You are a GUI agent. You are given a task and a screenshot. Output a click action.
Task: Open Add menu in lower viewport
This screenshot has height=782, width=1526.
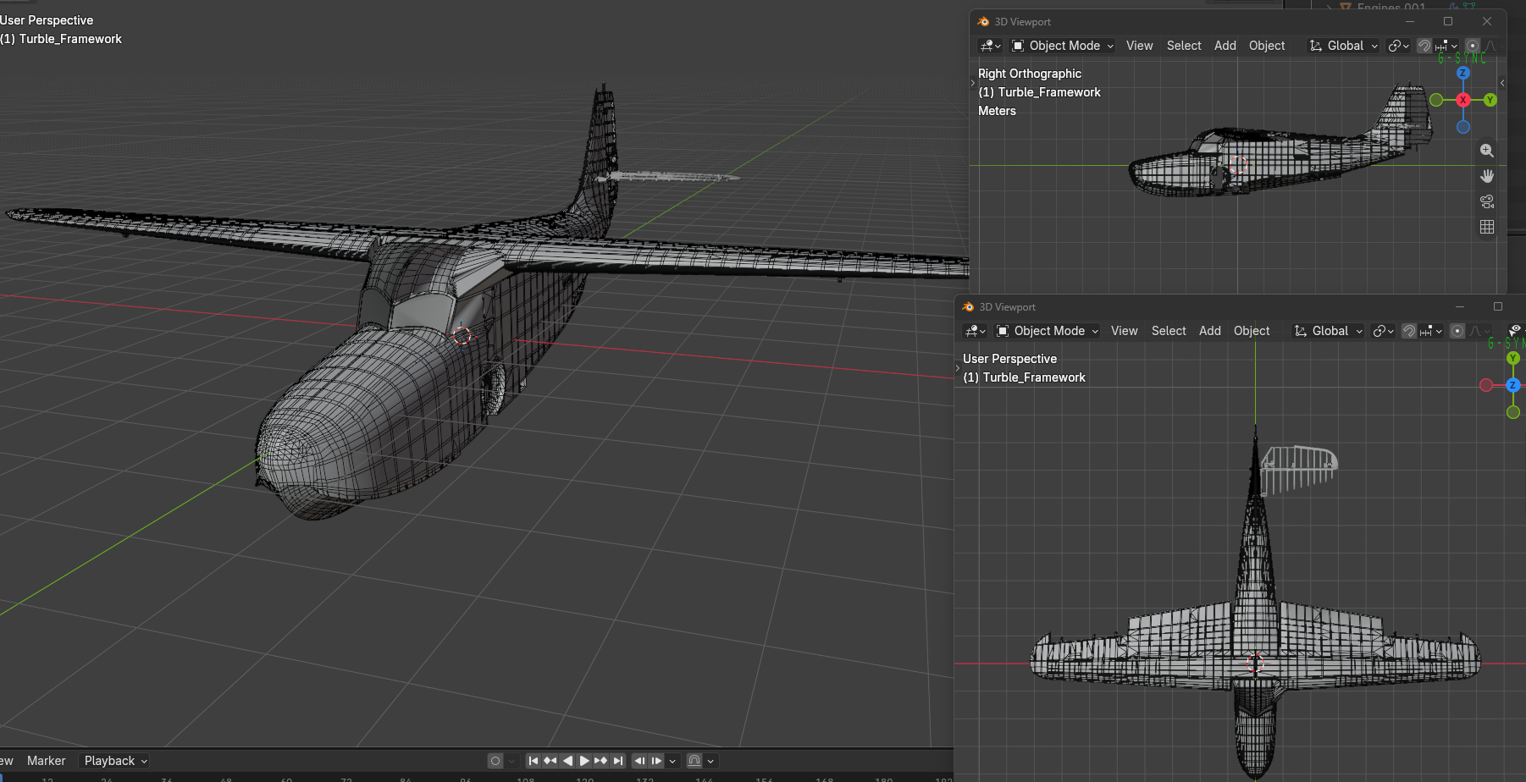pyautogui.click(x=1210, y=331)
